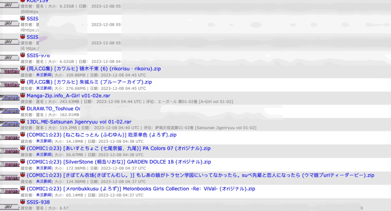Click magnet icon beside SSIS-976
The width and height of the screenshot is (391, 211).
23,55
